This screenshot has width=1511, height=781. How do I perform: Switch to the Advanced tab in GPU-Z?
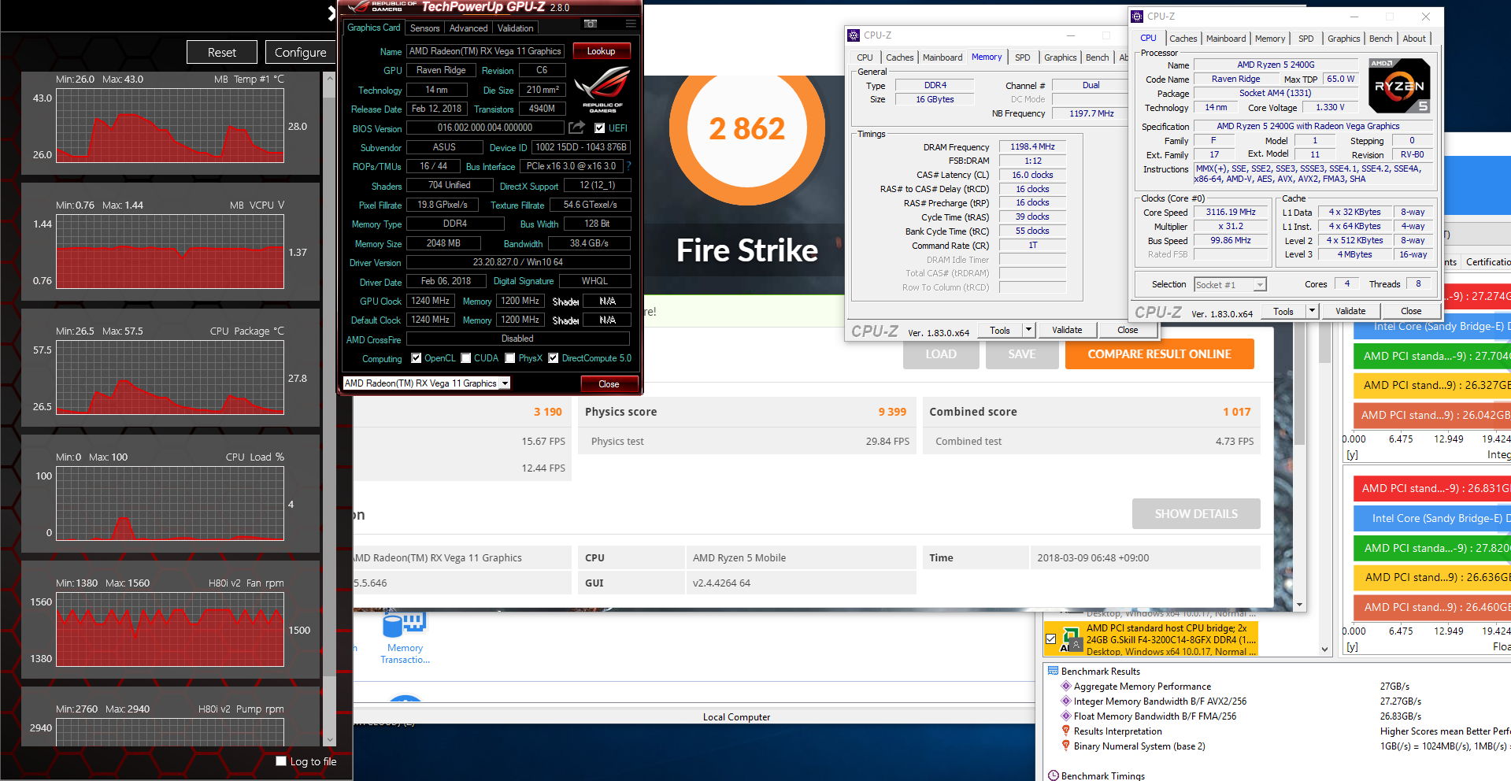tap(468, 28)
